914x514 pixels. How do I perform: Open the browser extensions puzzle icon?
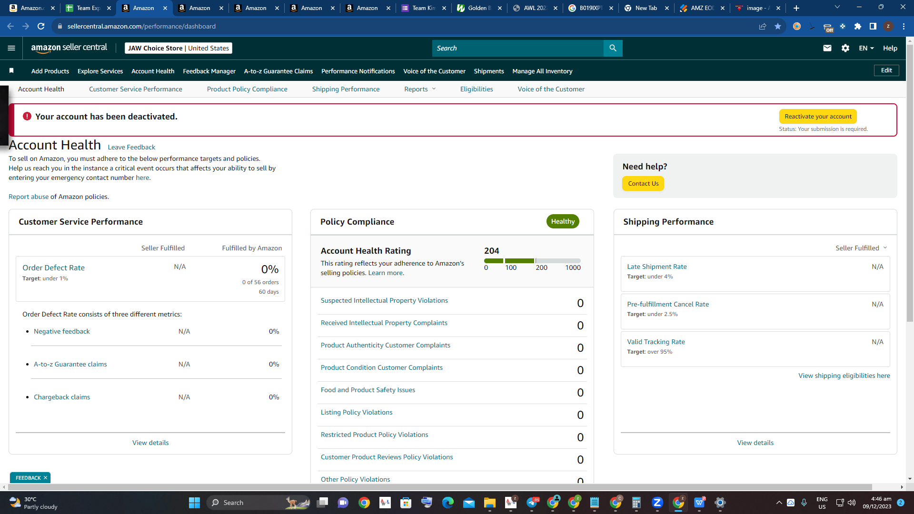tap(858, 26)
